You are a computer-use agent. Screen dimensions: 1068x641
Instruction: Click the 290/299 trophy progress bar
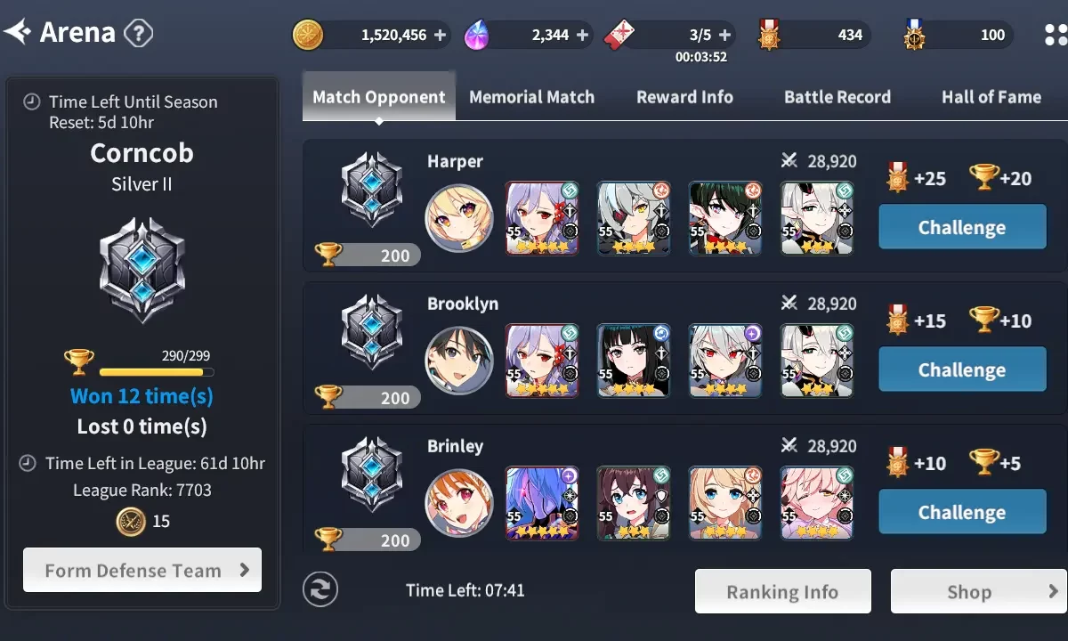click(157, 372)
